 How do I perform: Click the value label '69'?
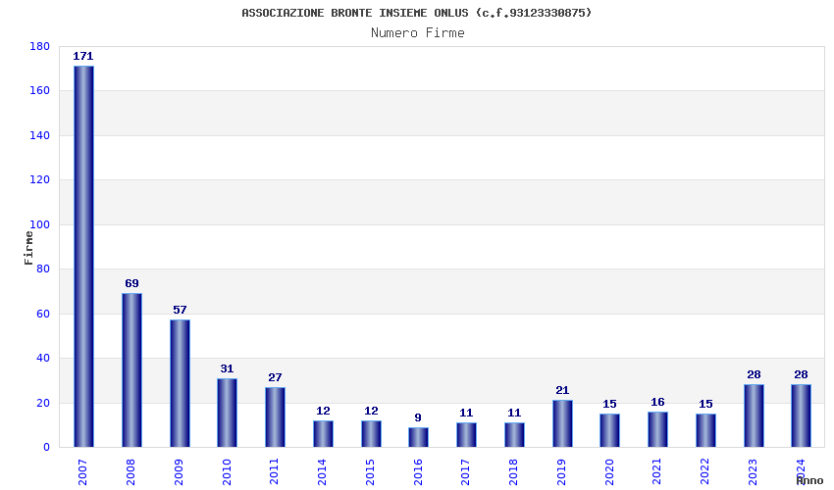[131, 283]
